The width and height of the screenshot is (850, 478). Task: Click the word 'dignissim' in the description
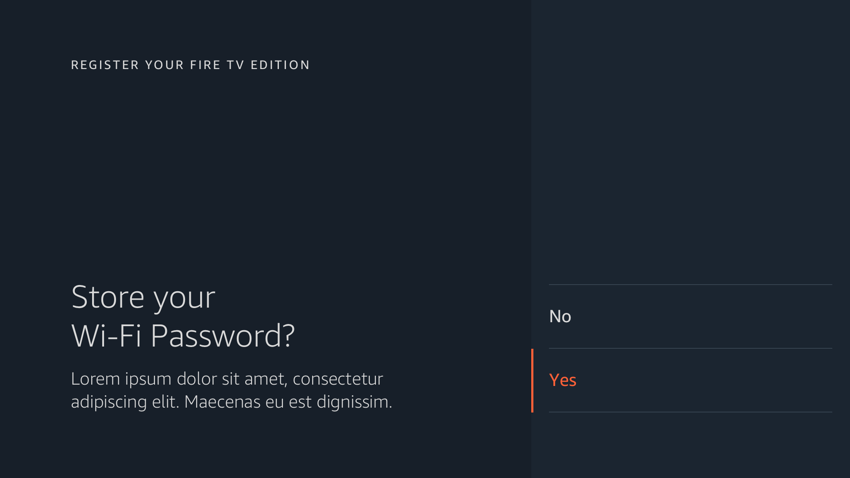click(353, 402)
